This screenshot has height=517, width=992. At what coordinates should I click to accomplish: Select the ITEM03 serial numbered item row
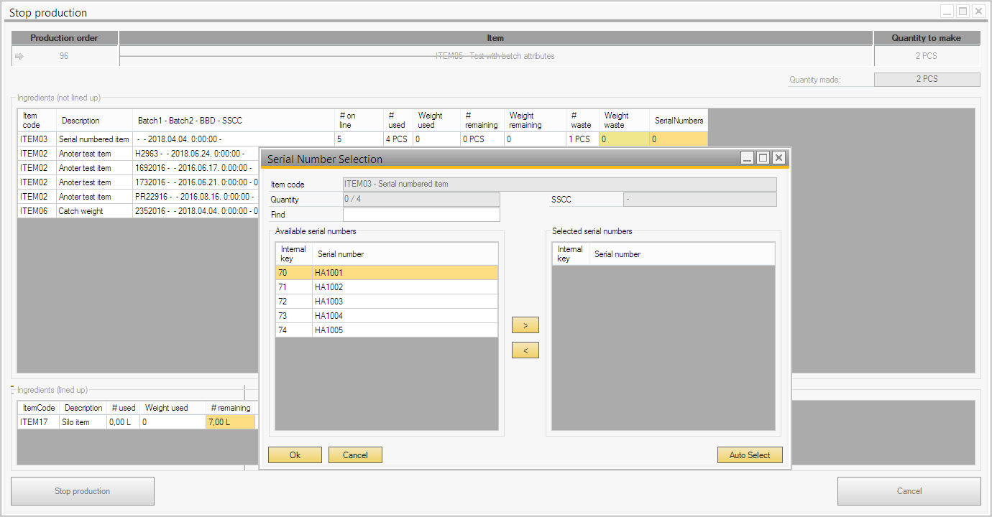click(x=93, y=139)
